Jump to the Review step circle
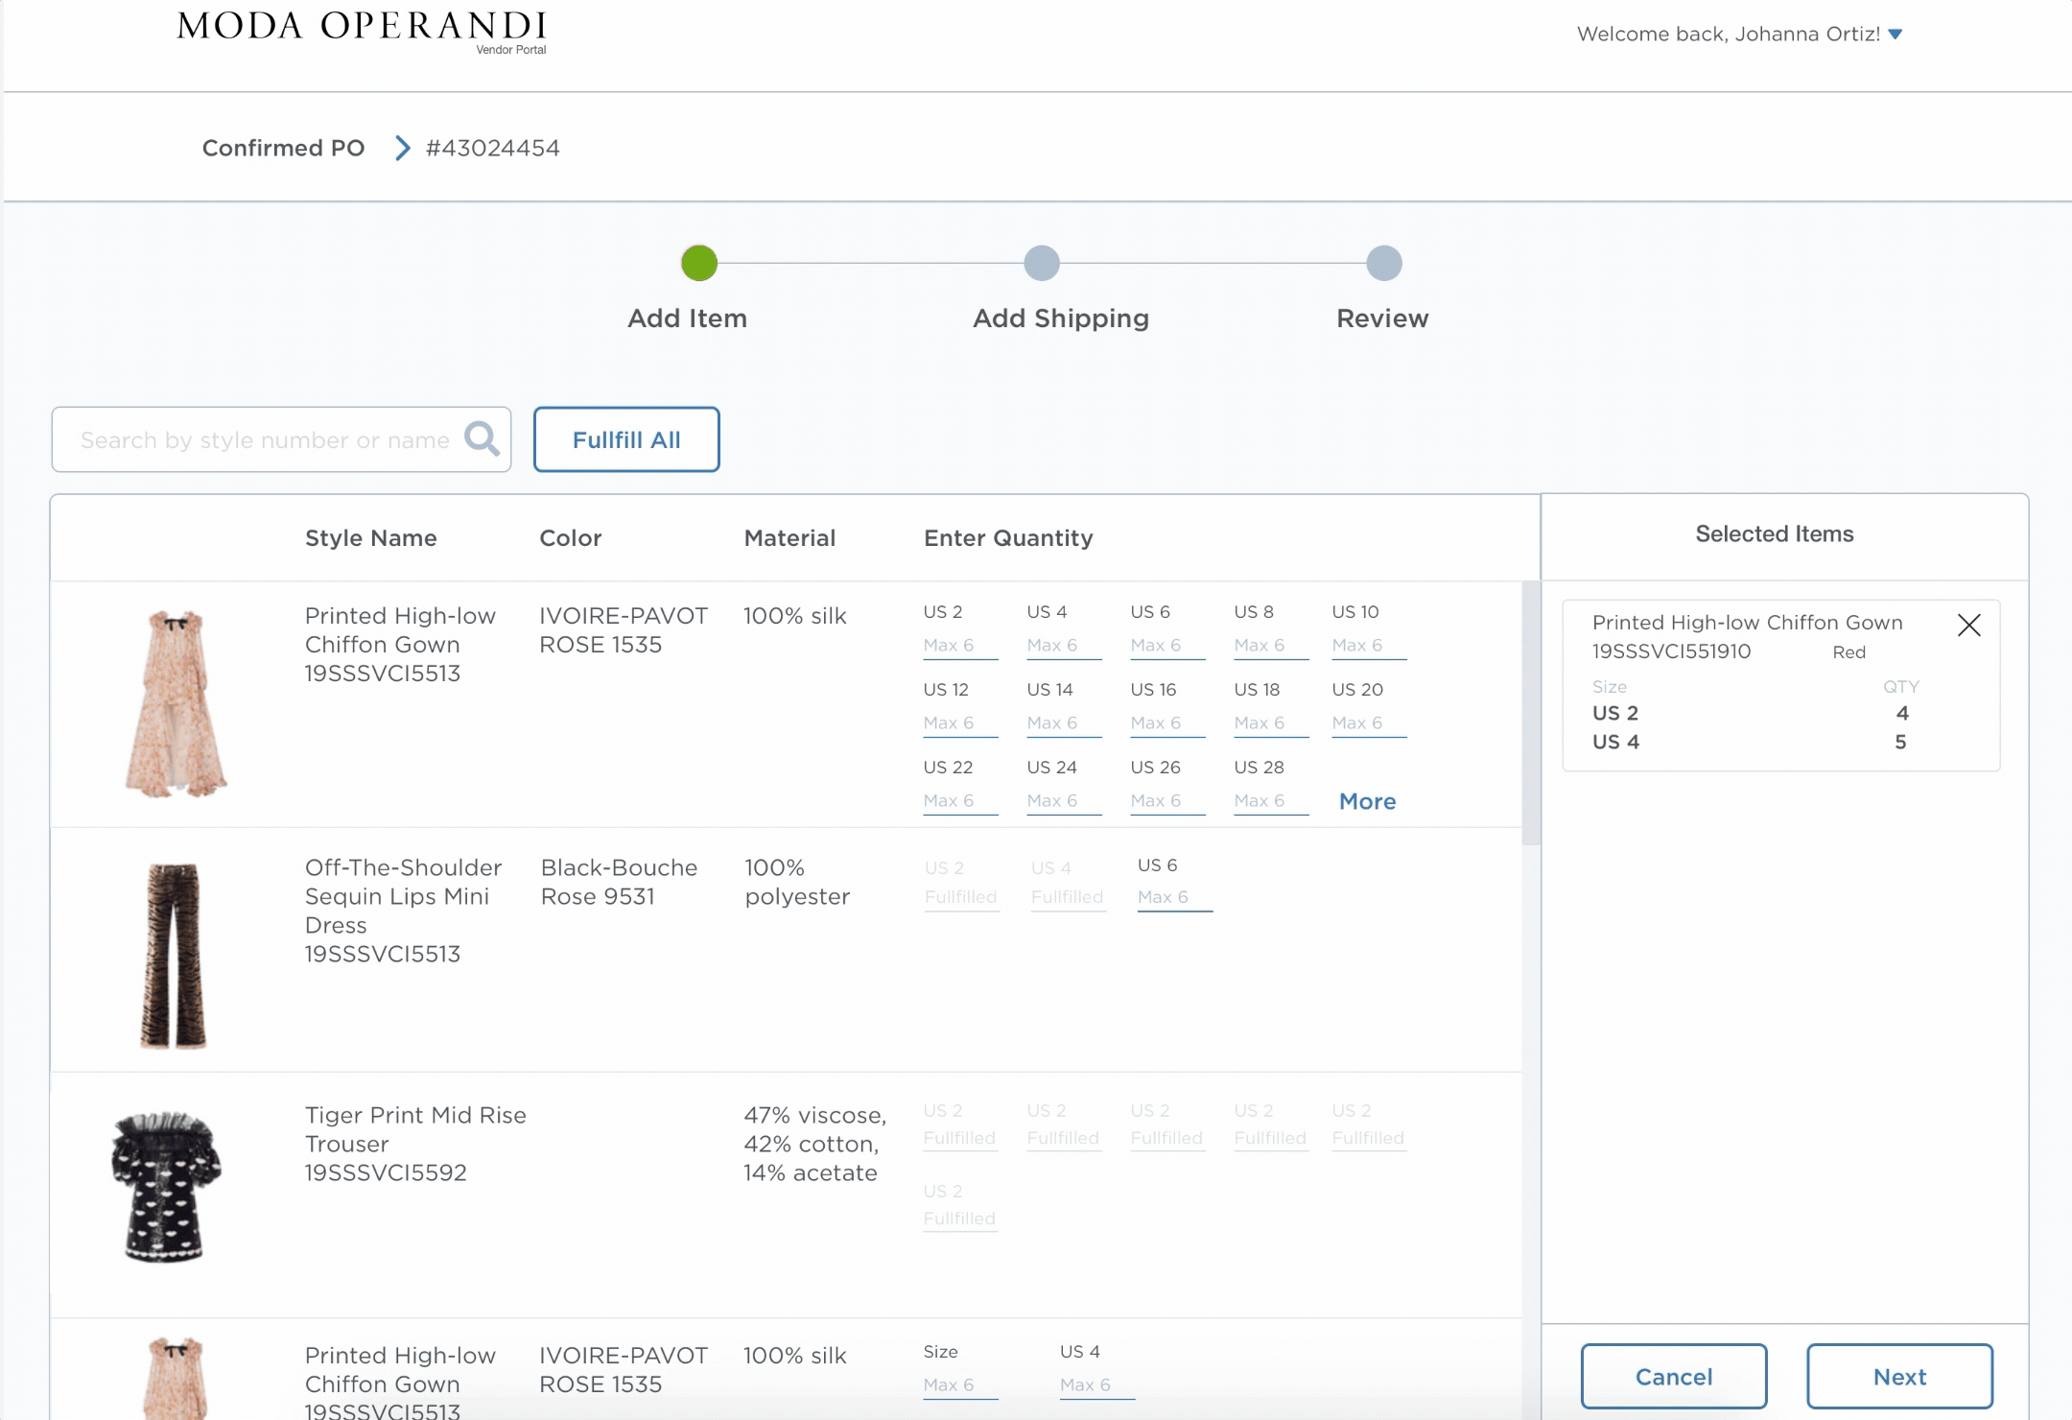The width and height of the screenshot is (2072, 1420). point(1383,263)
